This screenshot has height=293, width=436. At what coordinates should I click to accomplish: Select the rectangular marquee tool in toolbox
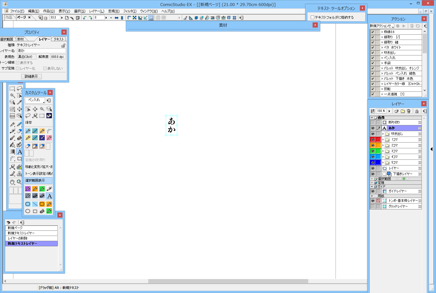click(12, 88)
